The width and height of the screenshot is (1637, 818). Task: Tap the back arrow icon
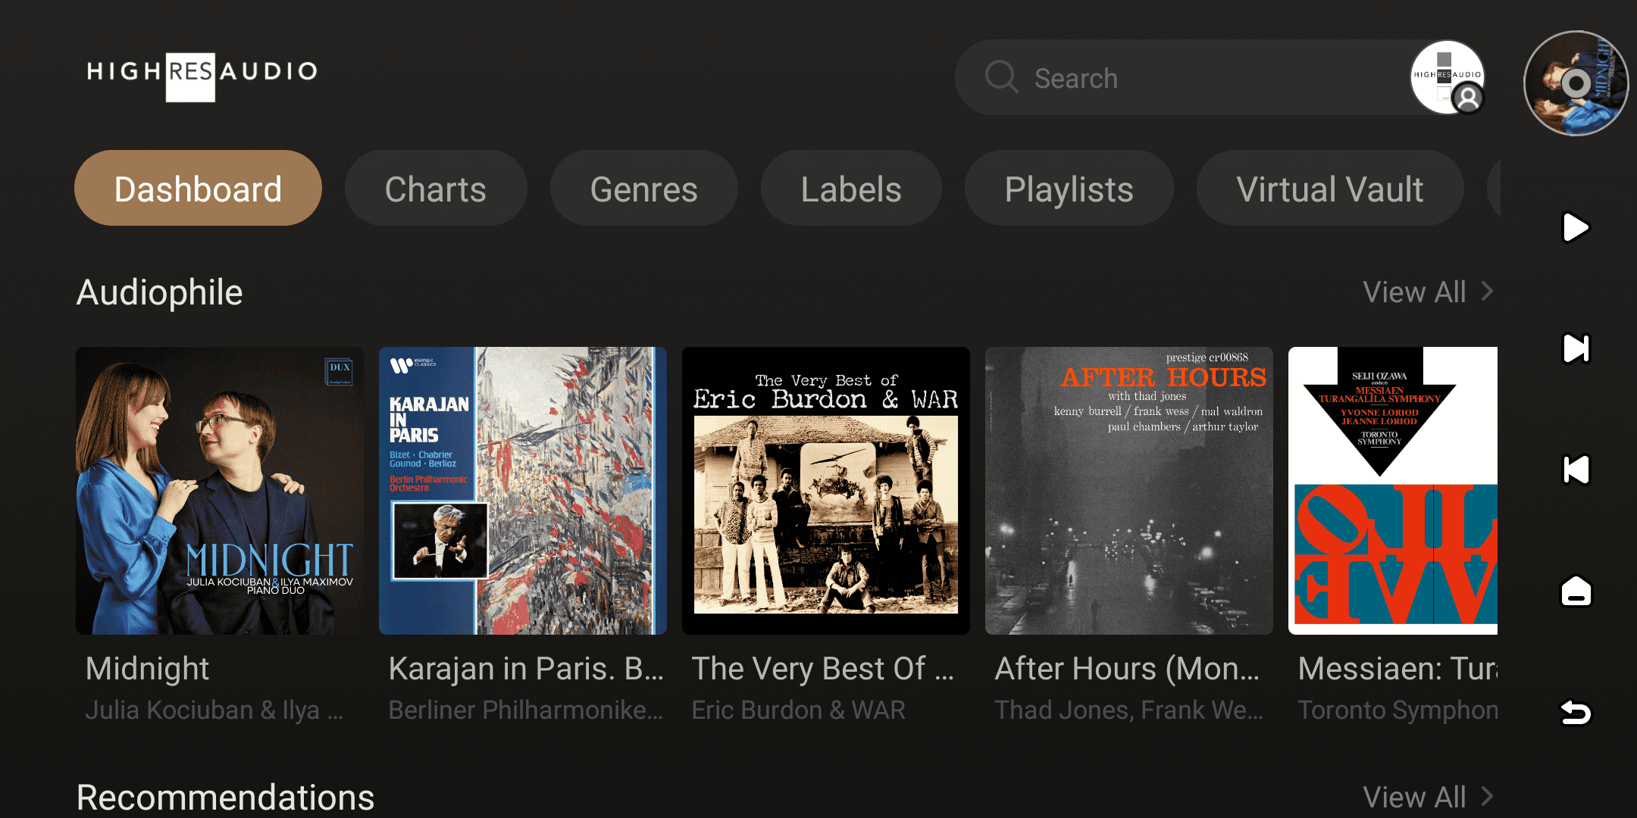[x=1576, y=712]
